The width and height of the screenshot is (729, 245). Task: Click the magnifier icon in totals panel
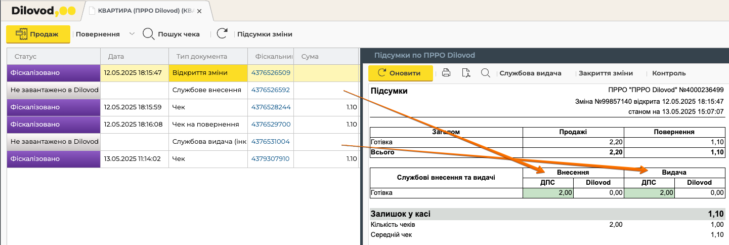click(x=485, y=73)
